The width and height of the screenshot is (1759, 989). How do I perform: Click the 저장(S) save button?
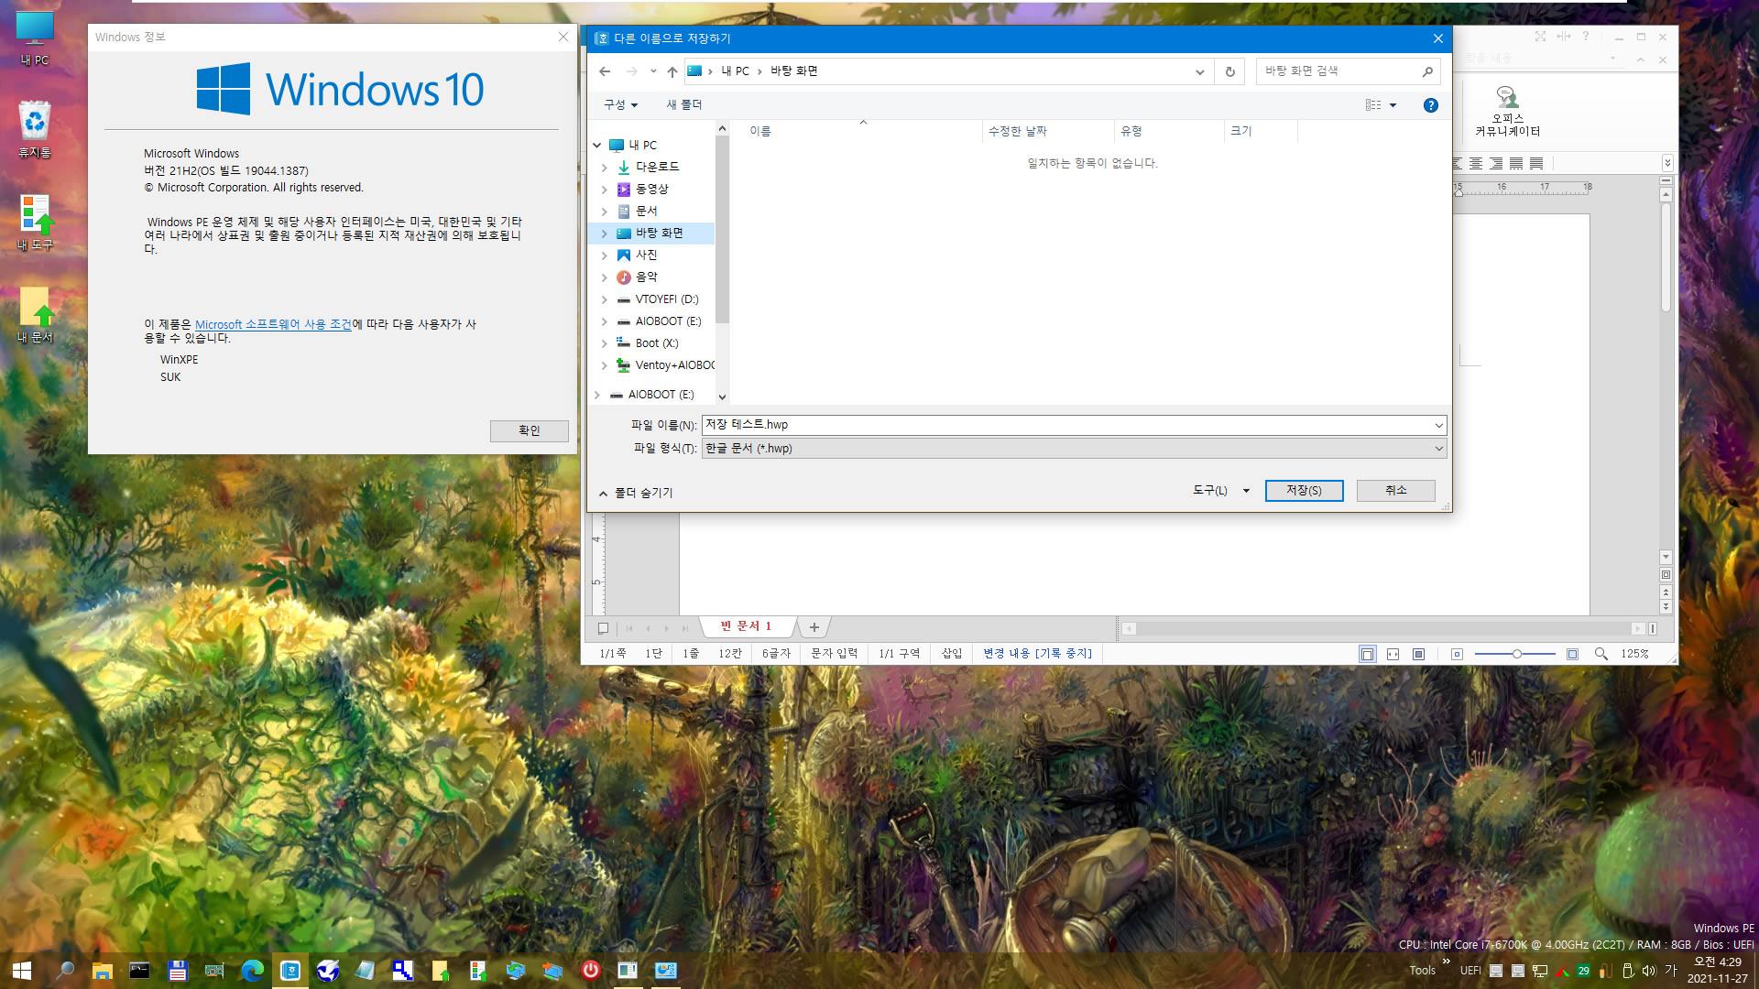tap(1304, 491)
